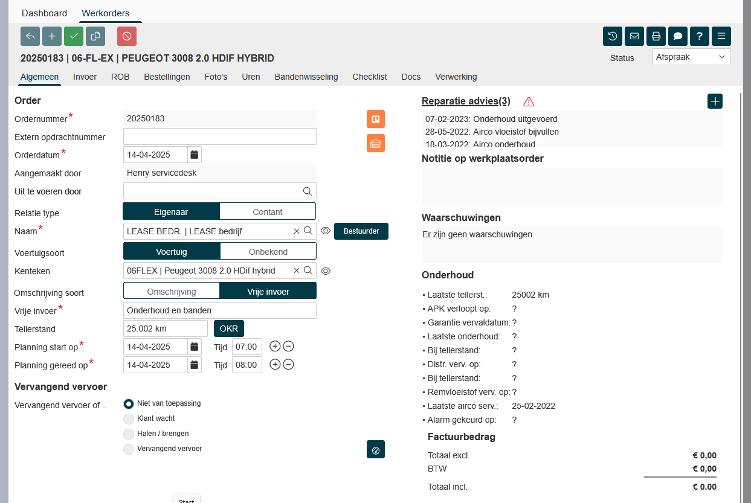Viewport: 751px width, 503px height.
Task: Open the Planning gereed op calendar picker
Action: click(195, 365)
